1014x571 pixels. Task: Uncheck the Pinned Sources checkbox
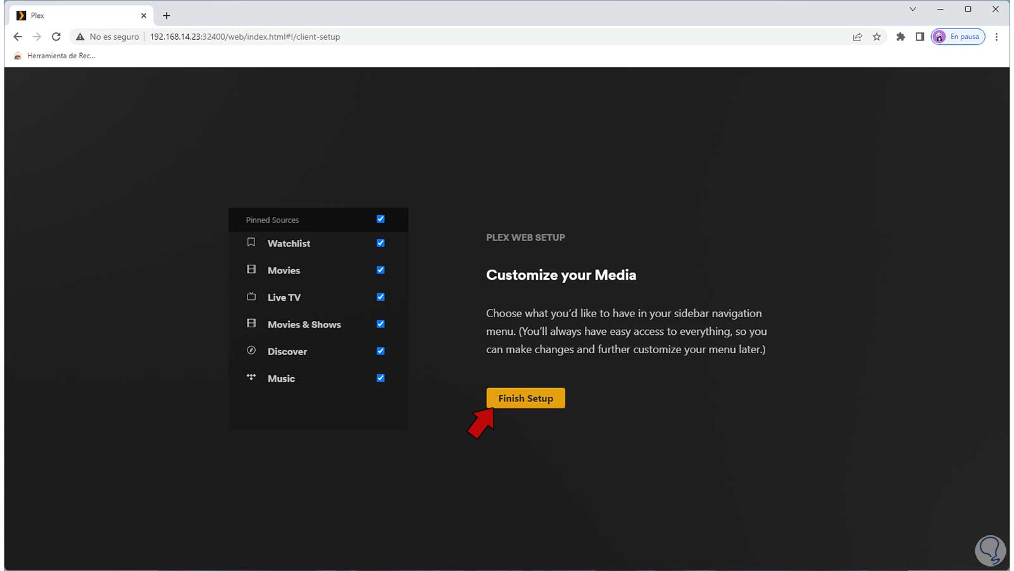point(380,219)
